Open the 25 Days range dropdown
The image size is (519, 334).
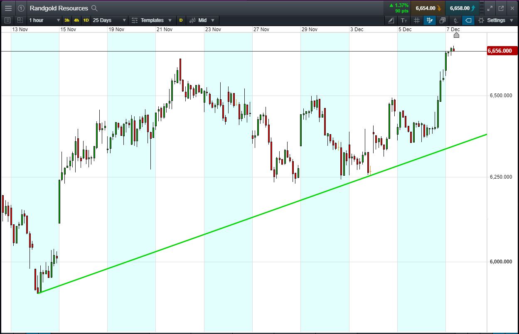click(109, 20)
